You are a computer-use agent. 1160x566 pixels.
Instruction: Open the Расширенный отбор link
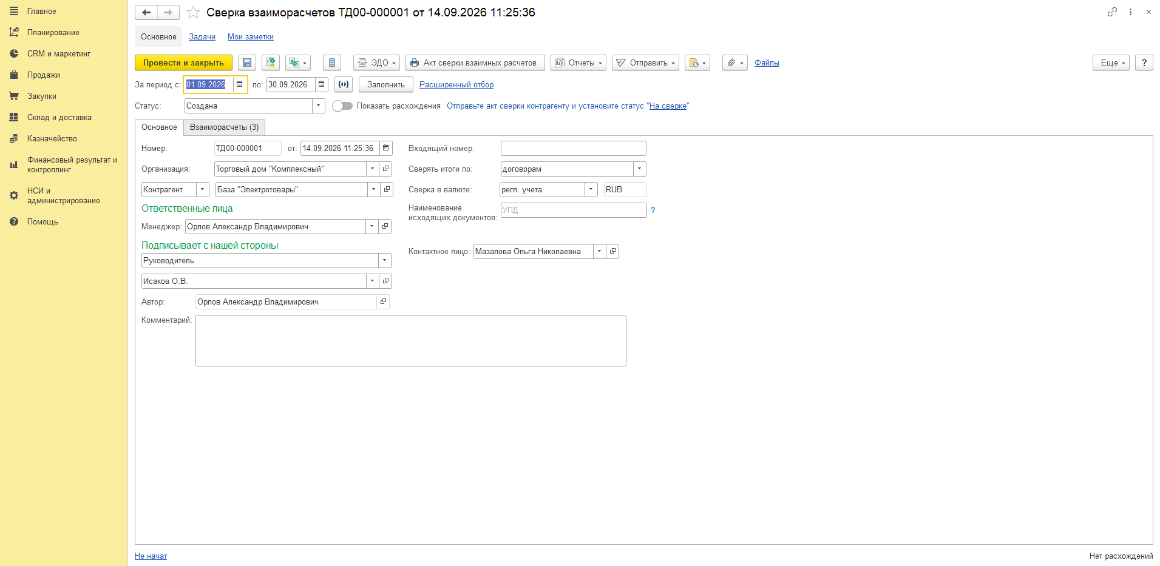456,85
